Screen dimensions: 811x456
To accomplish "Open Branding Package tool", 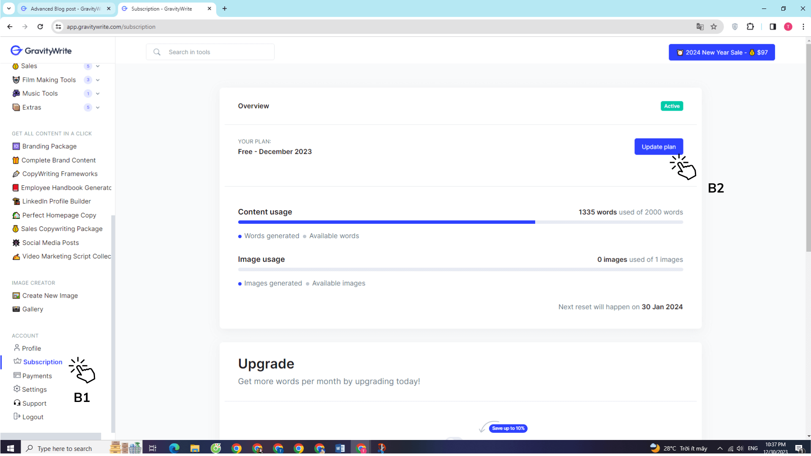I will tap(49, 146).
